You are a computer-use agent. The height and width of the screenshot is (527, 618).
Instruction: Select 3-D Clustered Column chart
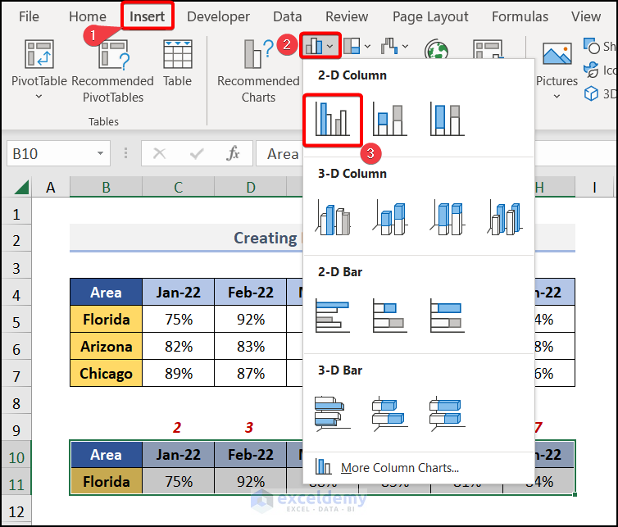point(333,217)
